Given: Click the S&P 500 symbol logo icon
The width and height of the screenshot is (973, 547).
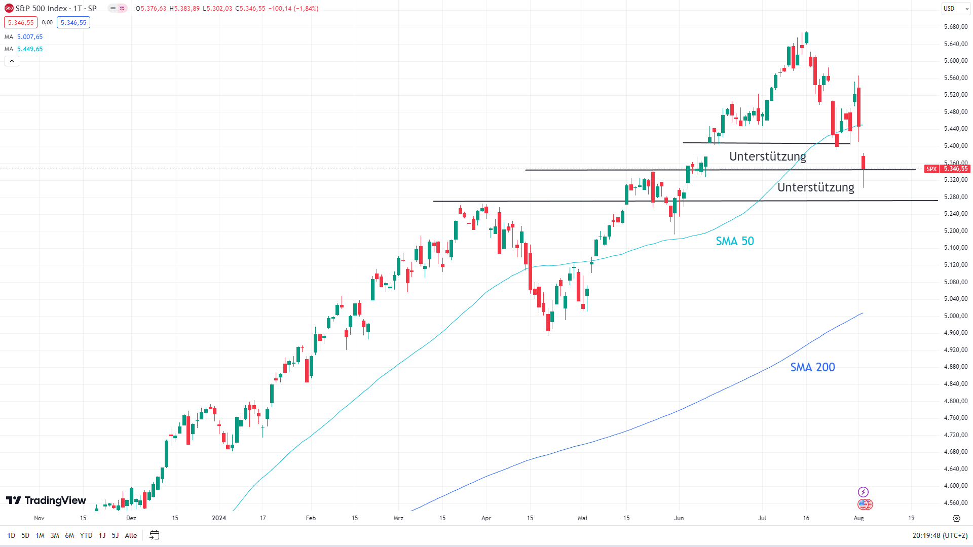Looking at the screenshot, I should pos(9,8).
